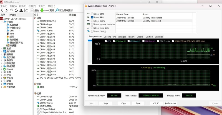Switch to Statistics tab

(159, 37)
